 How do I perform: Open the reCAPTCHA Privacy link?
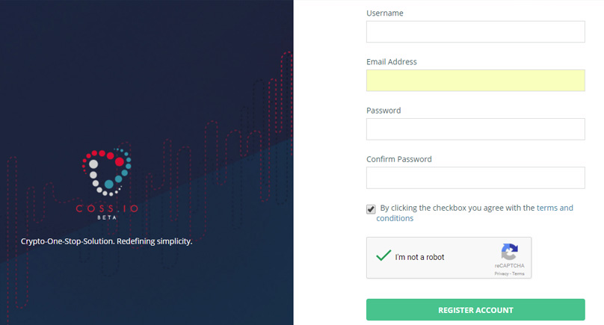(x=502, y=273)
